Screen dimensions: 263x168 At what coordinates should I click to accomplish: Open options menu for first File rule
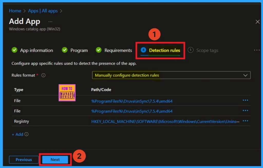click(245, 100)
